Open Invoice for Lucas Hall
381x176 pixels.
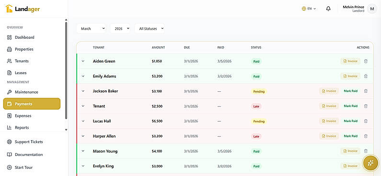click(x=329, y=121)
